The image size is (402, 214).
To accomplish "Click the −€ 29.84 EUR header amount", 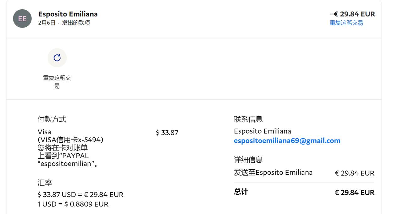I will 352,14.
